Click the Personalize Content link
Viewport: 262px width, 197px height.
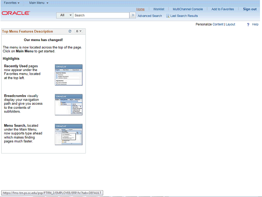pos(218,25)
